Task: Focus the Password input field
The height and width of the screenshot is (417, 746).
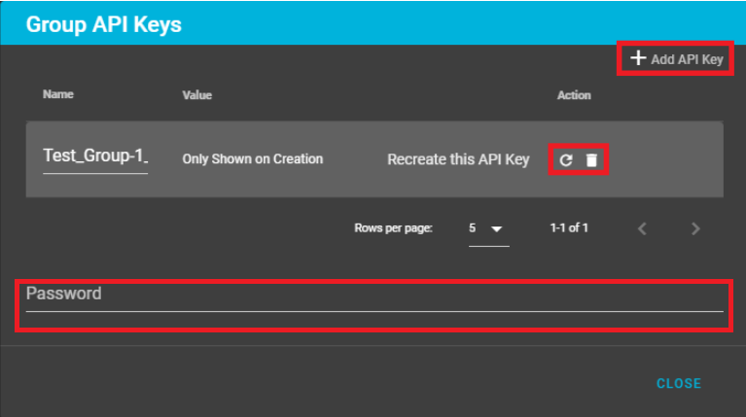Action: 374,297
